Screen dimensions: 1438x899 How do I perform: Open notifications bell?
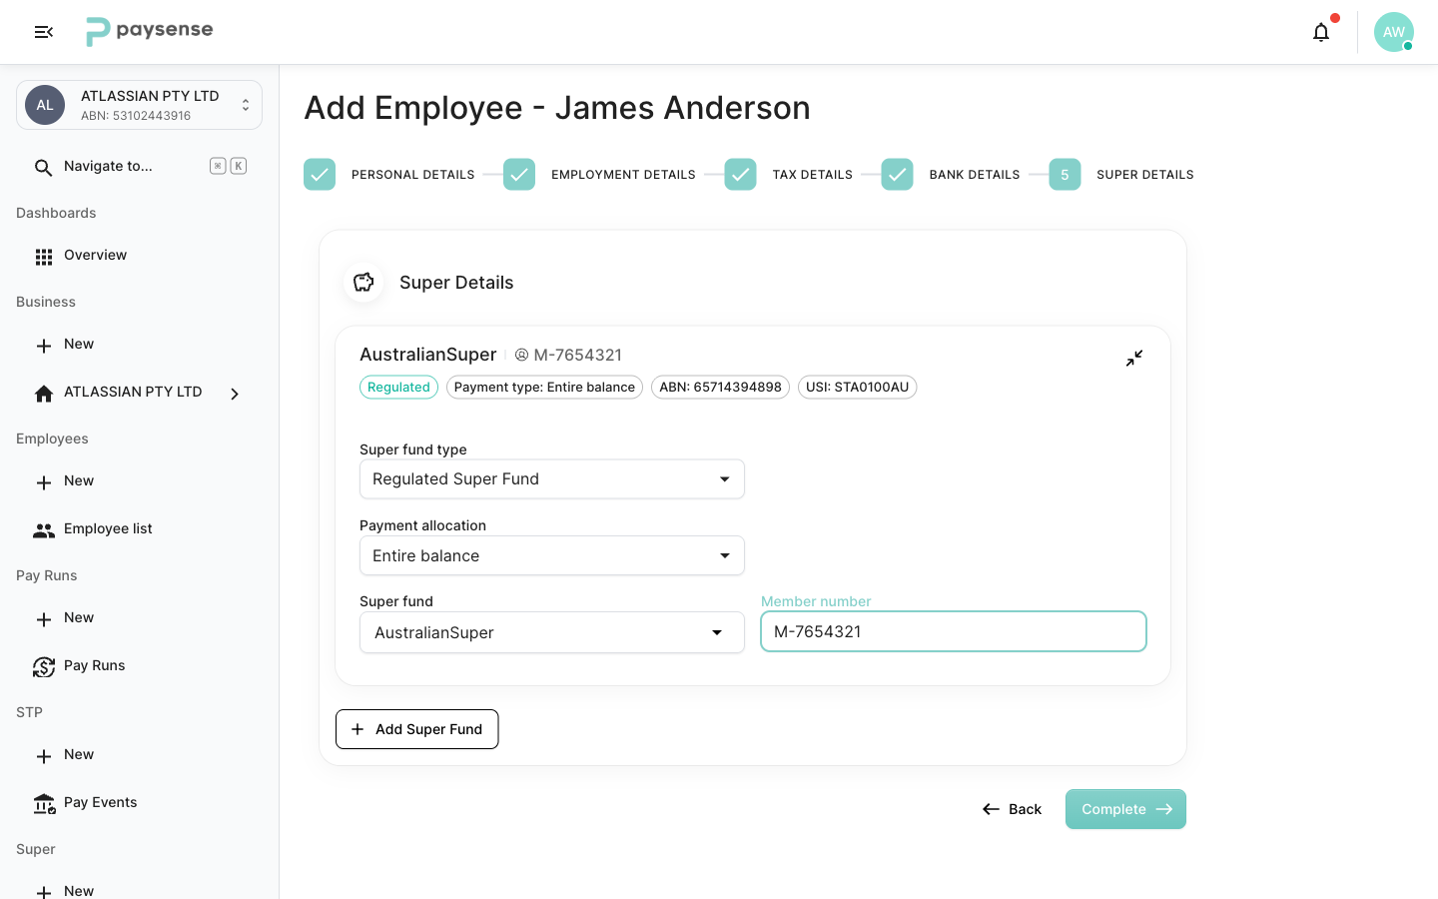(x=1321, y=32)
